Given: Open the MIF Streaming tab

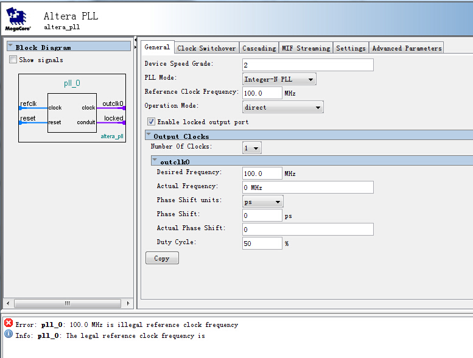Looking at the screenshot, I should [x=306, y=48].
